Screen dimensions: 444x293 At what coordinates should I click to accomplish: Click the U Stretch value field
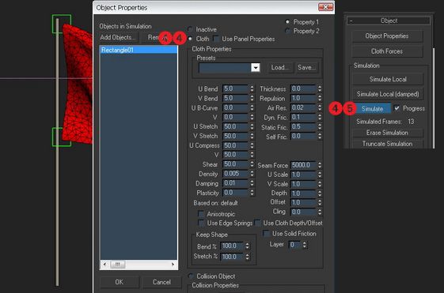[236, 126]
